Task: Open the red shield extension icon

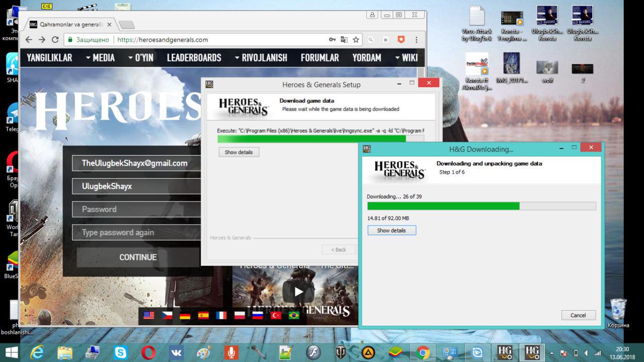Action: pos(401,40)
